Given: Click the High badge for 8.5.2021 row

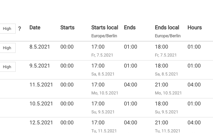Looking at the screenshot, I should 7,48.
